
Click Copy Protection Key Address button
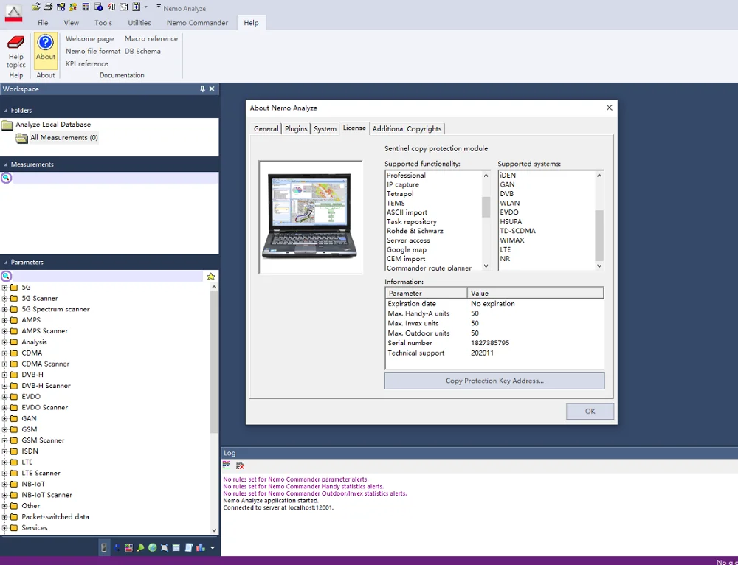click(494, 381)
